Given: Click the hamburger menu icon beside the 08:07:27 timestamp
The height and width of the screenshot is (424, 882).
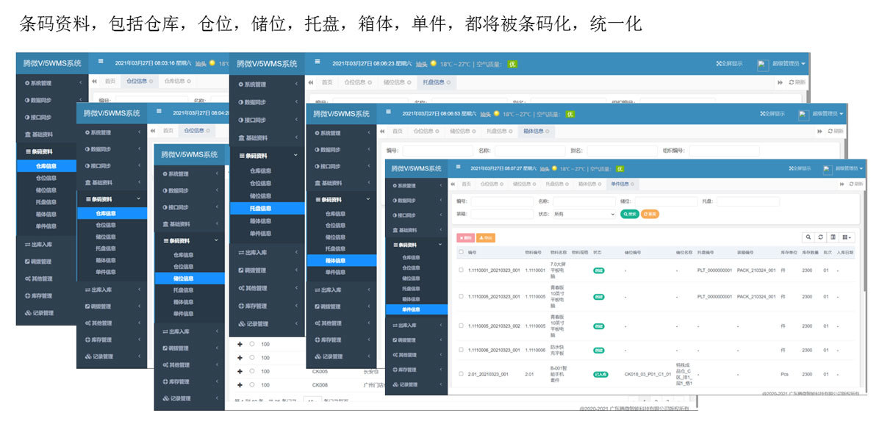Looking at the screenshot, I should pos(456,168).
